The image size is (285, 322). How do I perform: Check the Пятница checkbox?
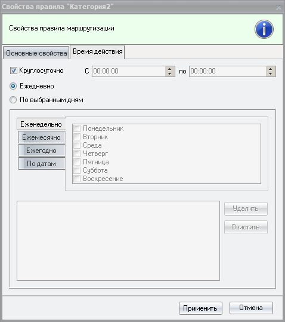(x=77, y=162)
